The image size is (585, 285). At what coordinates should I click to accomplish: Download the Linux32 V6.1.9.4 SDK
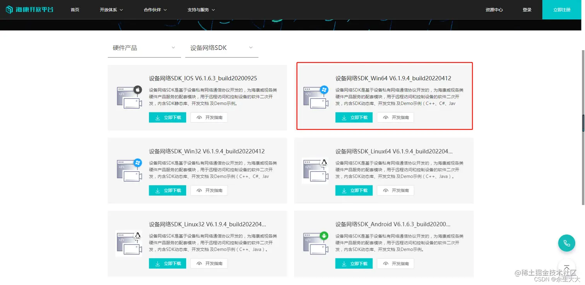click(168, 263)
